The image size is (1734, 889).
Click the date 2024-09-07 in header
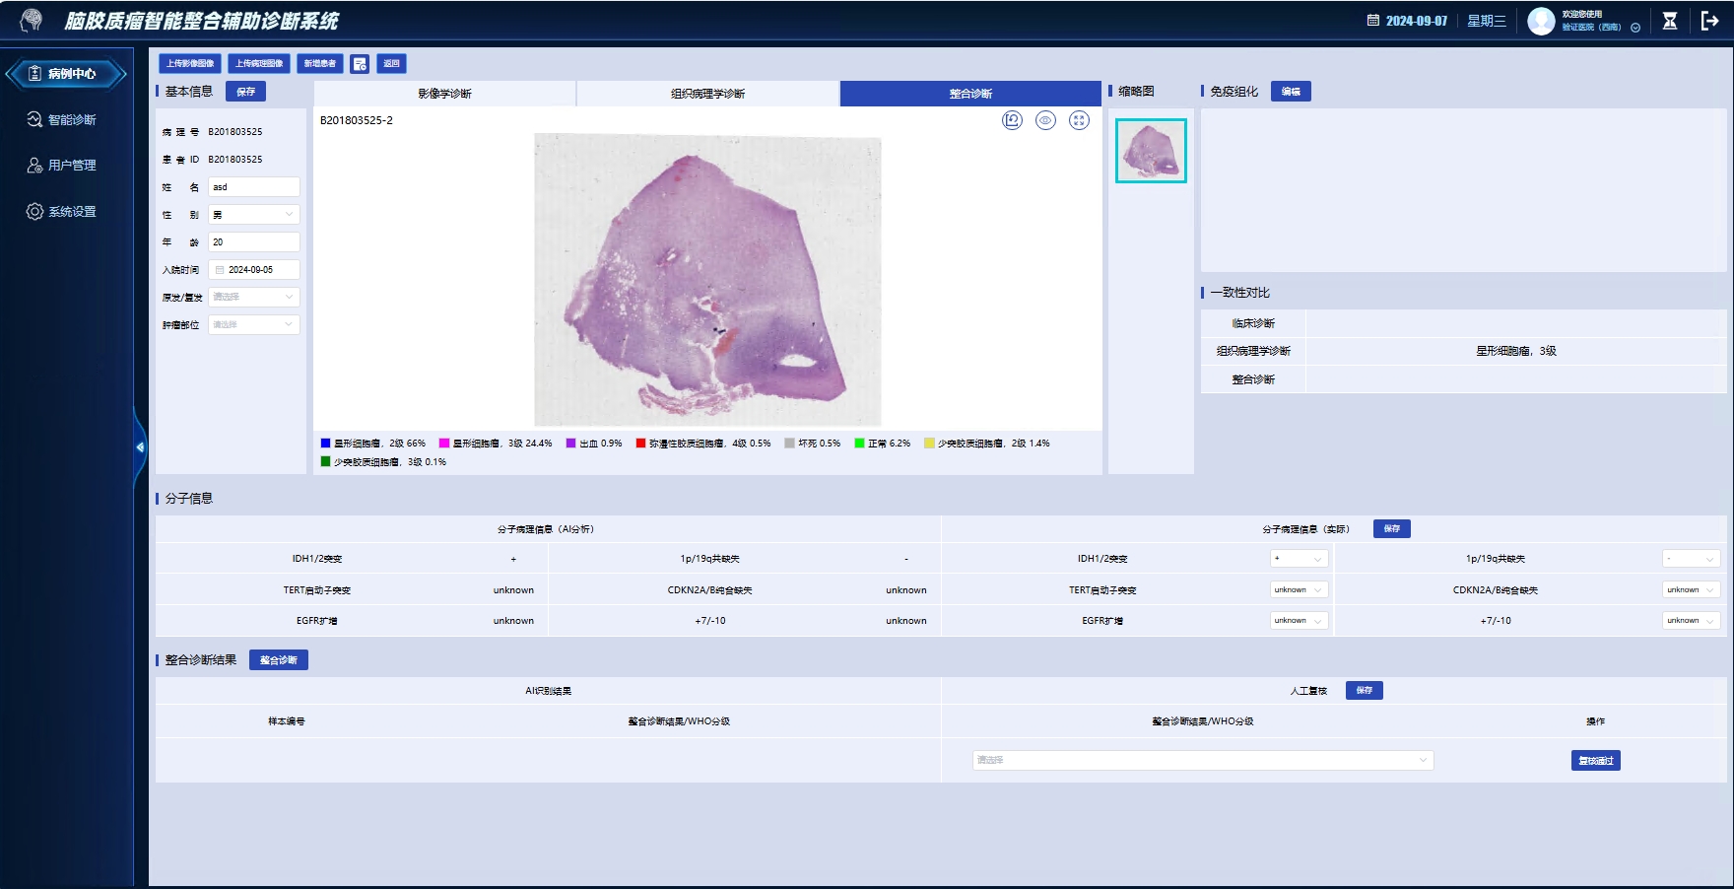coord(1417,21)
